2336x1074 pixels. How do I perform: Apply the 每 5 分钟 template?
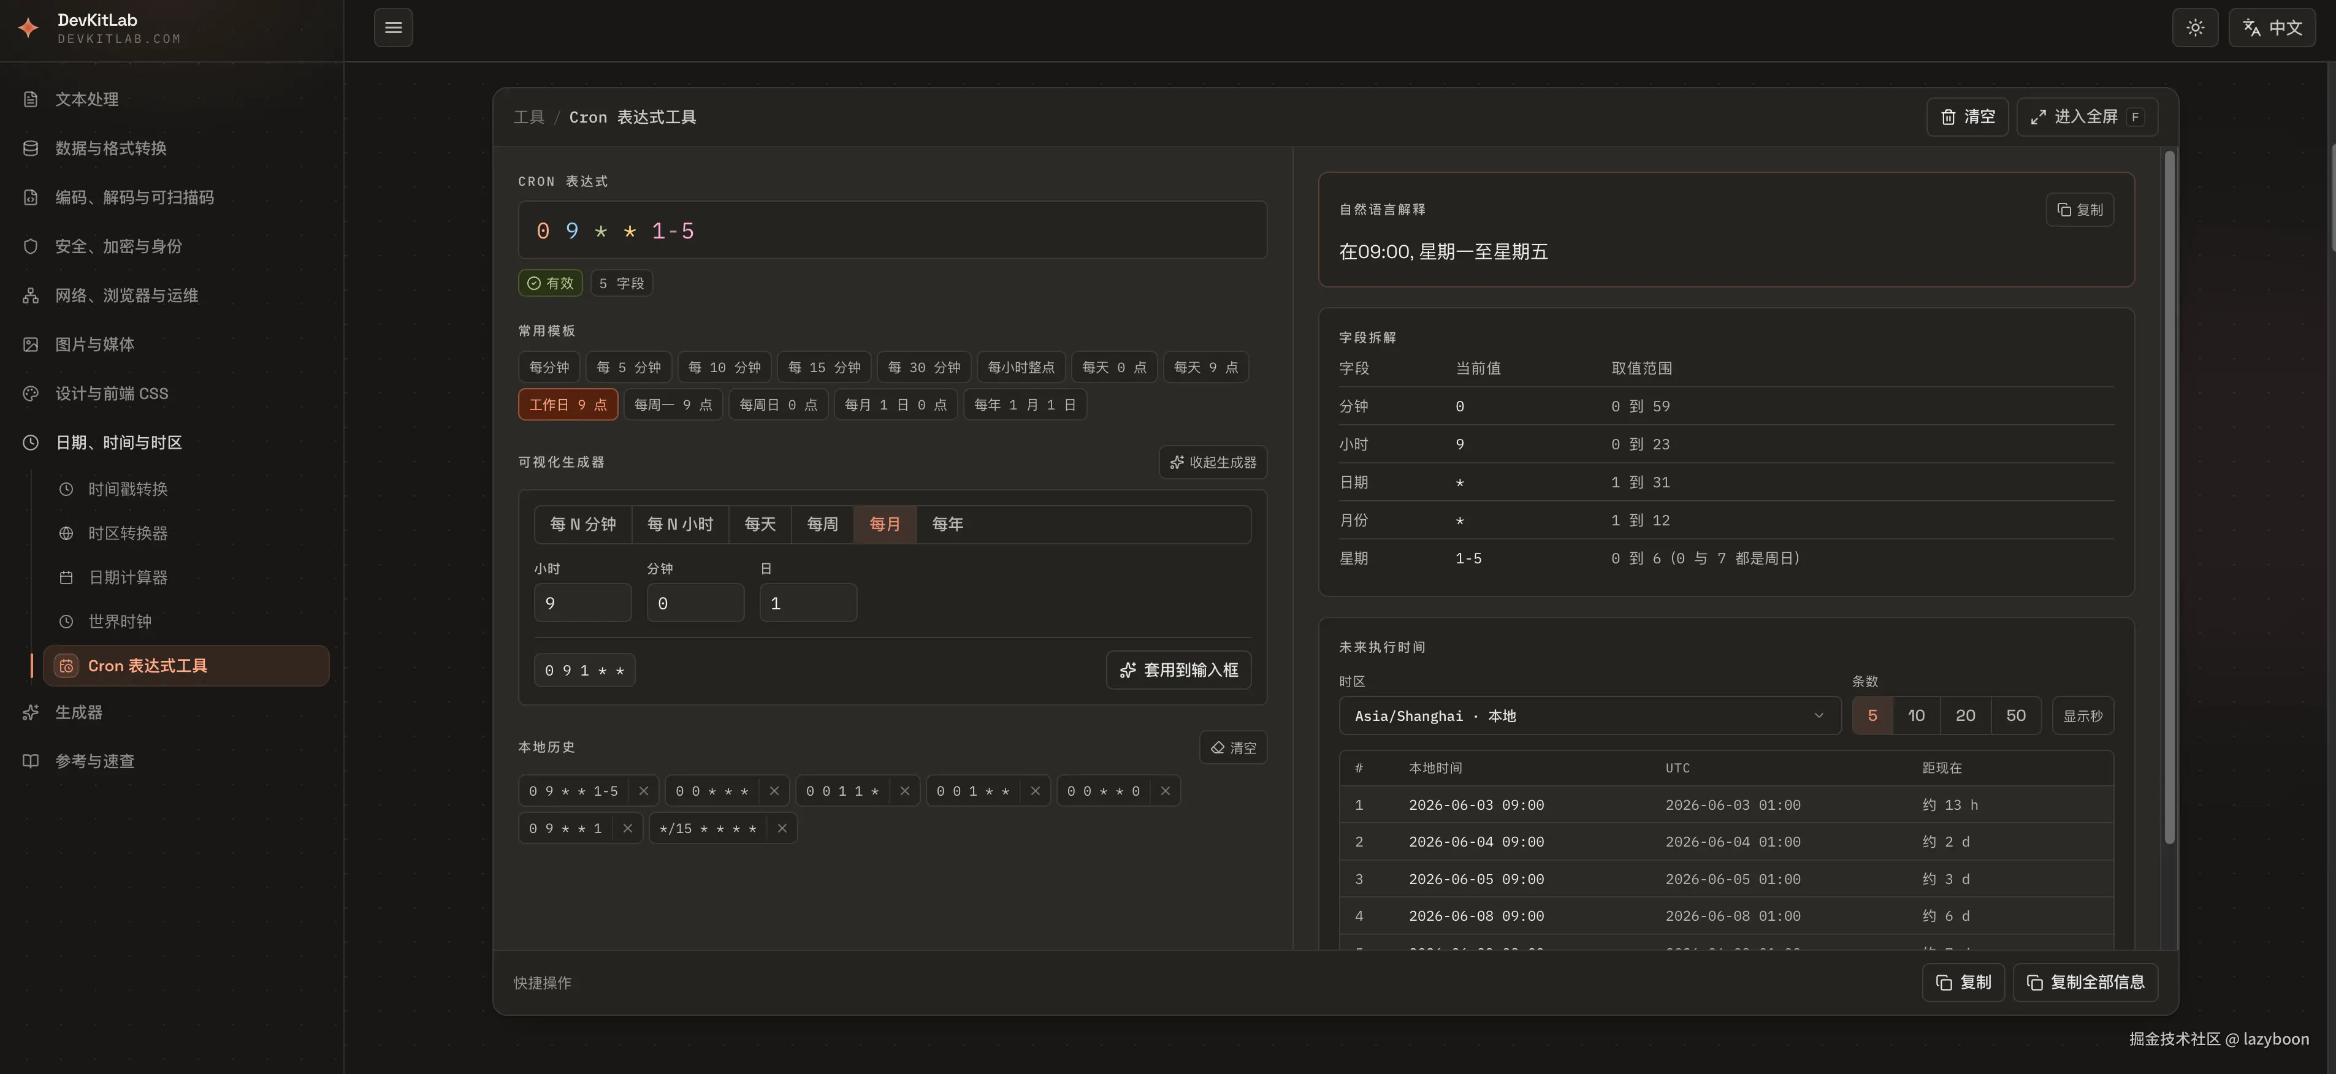(628, 367)
